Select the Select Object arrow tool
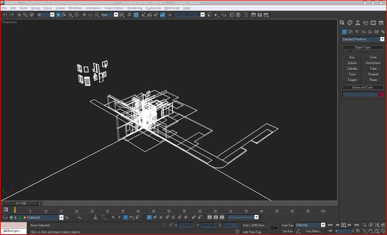Screen dimensions: 387x235 click(x=58, y=15)
